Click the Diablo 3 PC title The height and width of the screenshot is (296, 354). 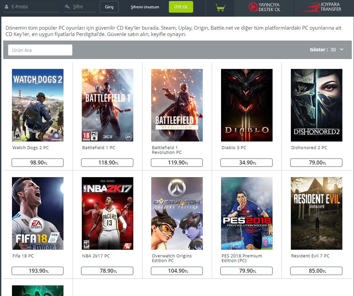(234, 148)
